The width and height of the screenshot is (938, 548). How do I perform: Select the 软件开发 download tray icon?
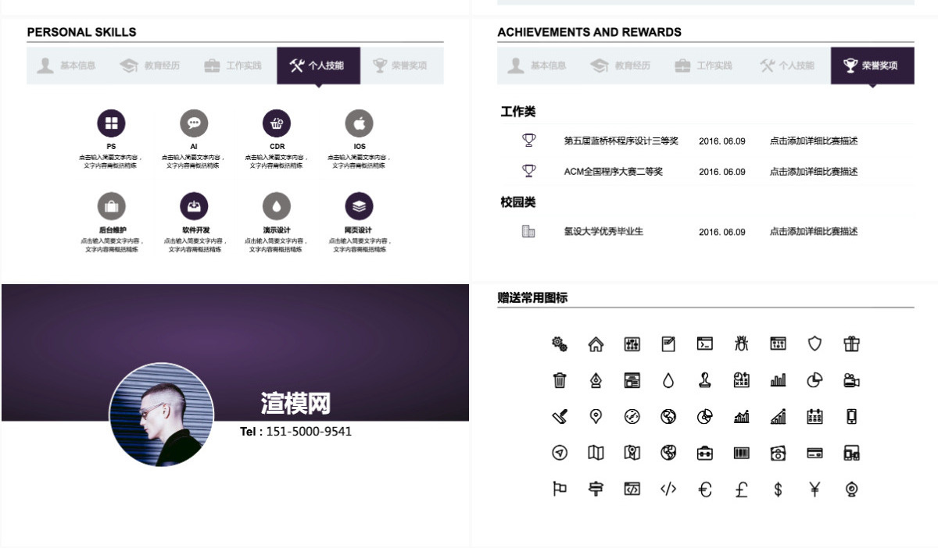click(194, 206)
